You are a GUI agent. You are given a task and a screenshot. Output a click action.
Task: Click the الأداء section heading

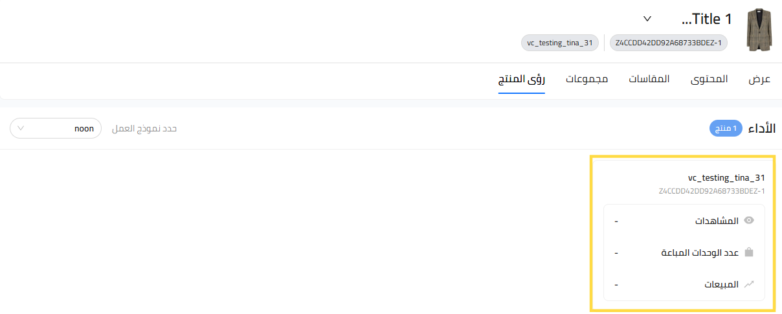[x=761, y=128]
